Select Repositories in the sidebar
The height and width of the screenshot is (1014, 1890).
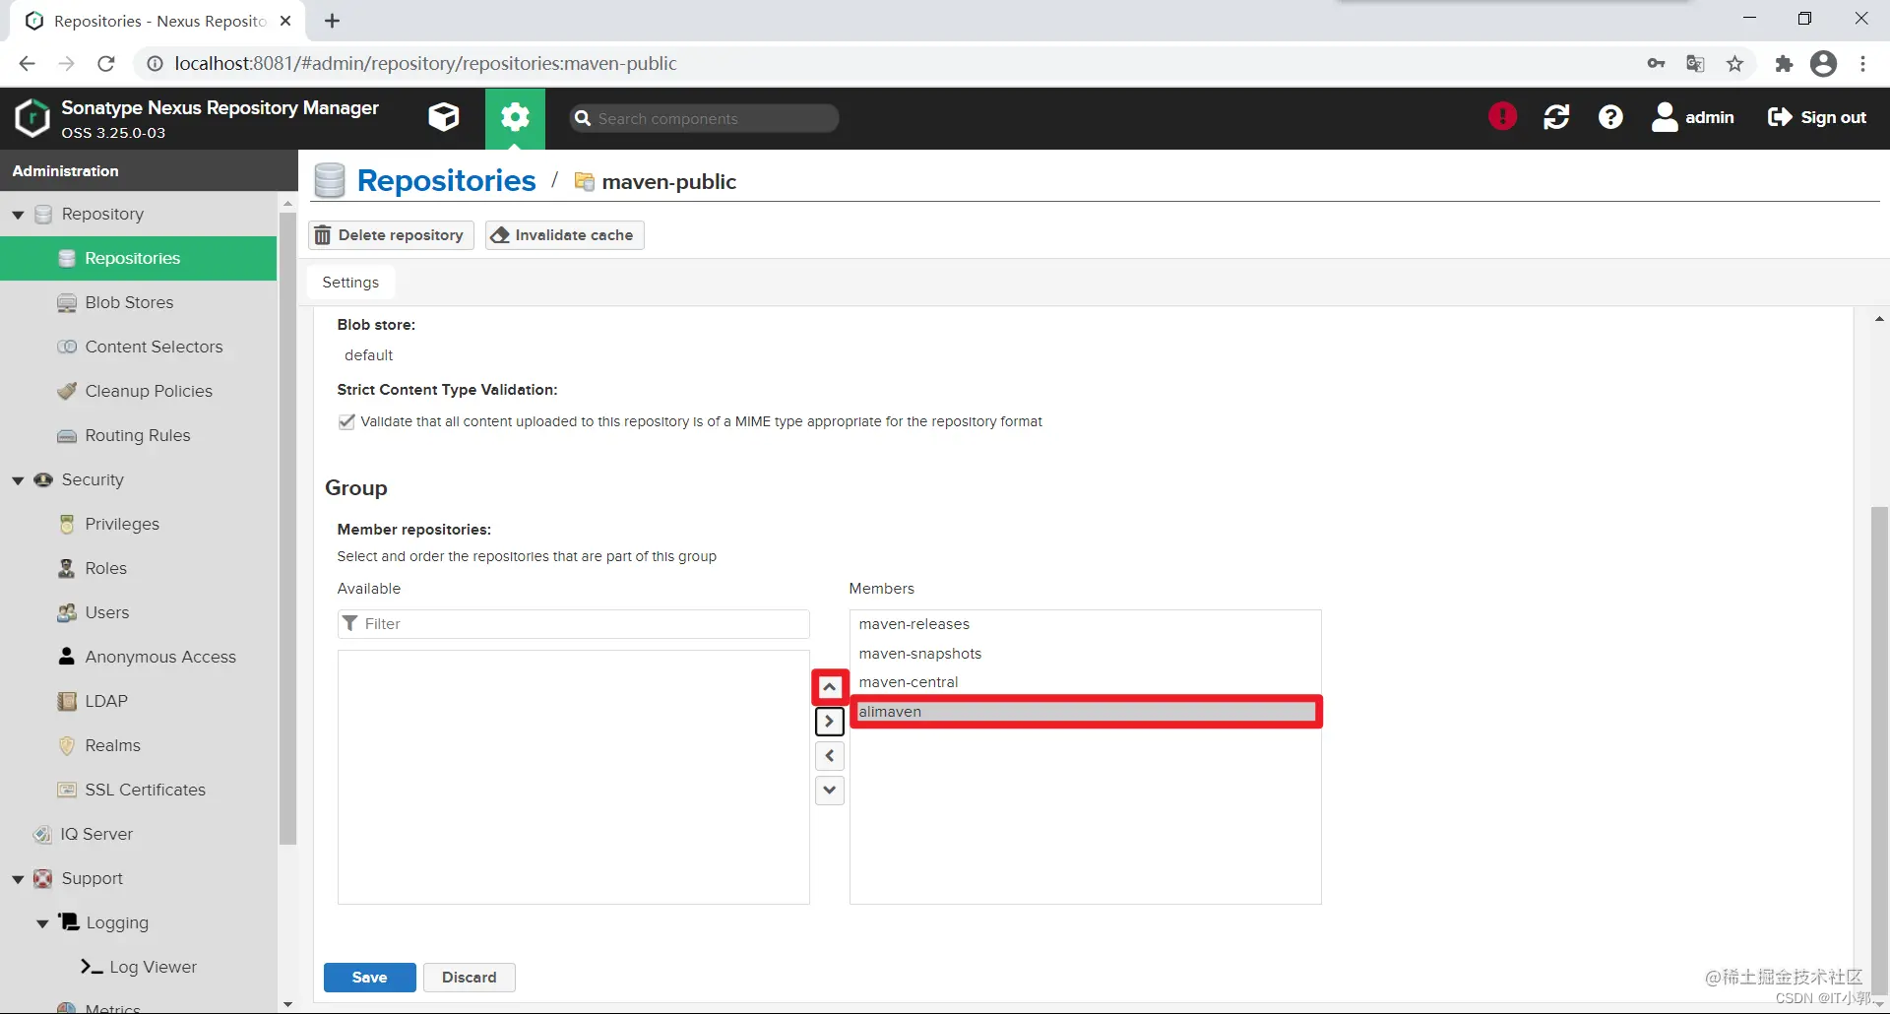(x=138, y=258)
